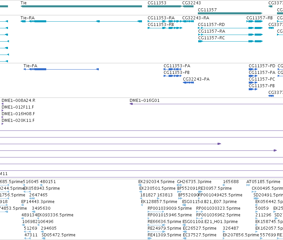Click feature 181827
The image size is (283, 240).
(x=148, y=195)
